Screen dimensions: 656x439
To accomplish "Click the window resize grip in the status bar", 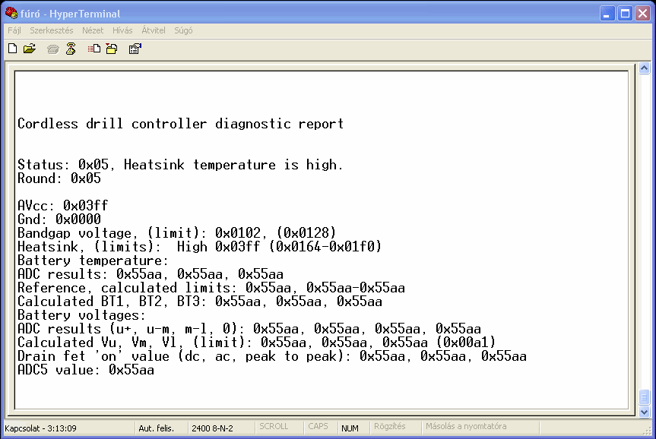I will click(647, 431).
